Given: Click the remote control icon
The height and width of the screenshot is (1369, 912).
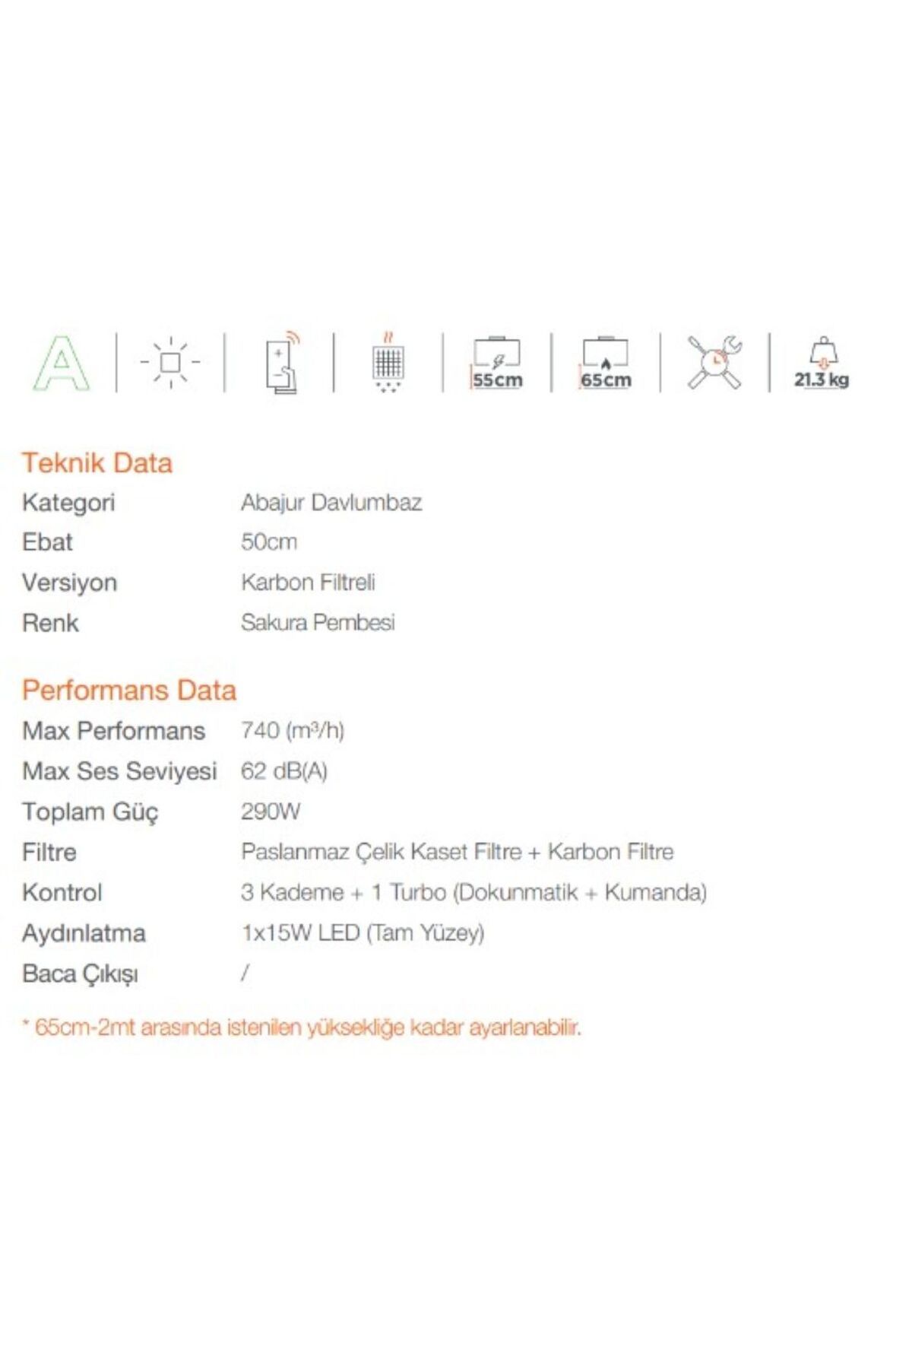Looking at the screenshot, I should coord(282,362).
